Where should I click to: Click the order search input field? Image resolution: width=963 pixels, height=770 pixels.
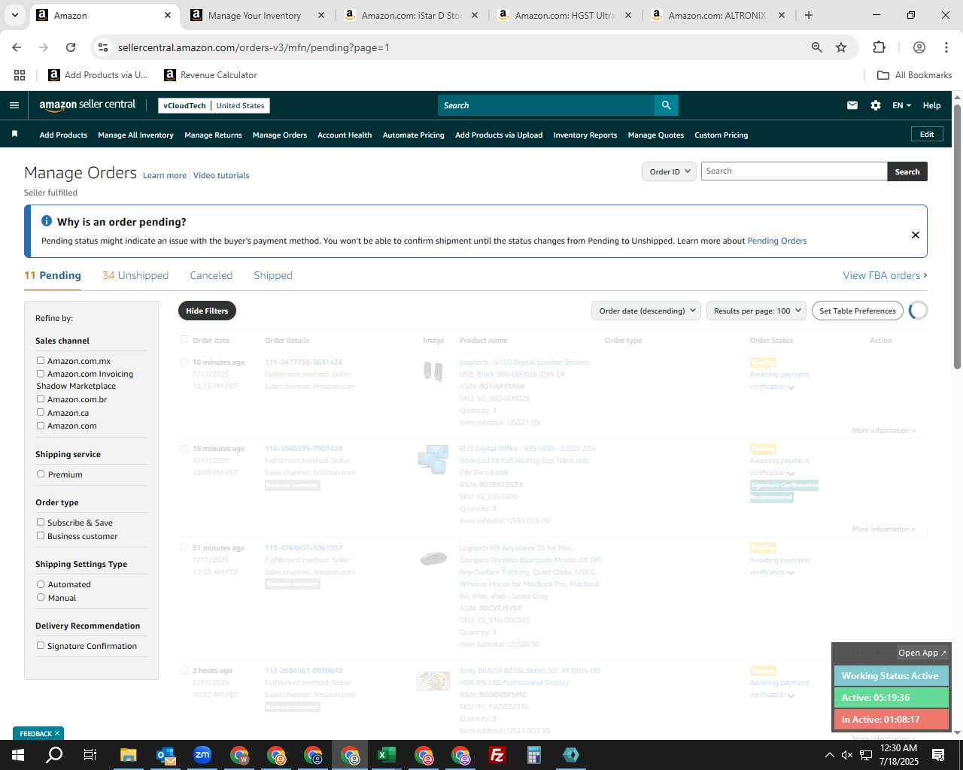[x=794, y=171]
